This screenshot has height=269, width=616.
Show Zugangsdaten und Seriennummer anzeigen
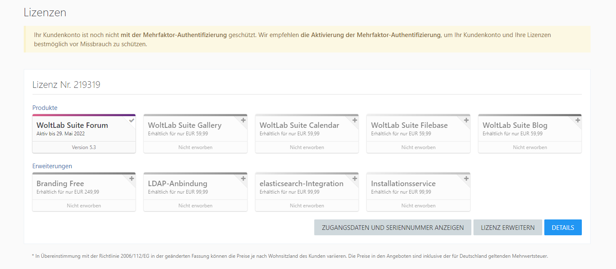(393, 227)
